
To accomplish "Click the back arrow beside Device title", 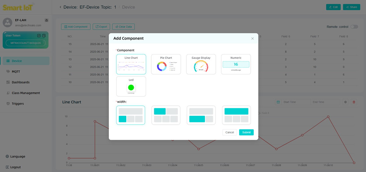I will click(60, 7).
